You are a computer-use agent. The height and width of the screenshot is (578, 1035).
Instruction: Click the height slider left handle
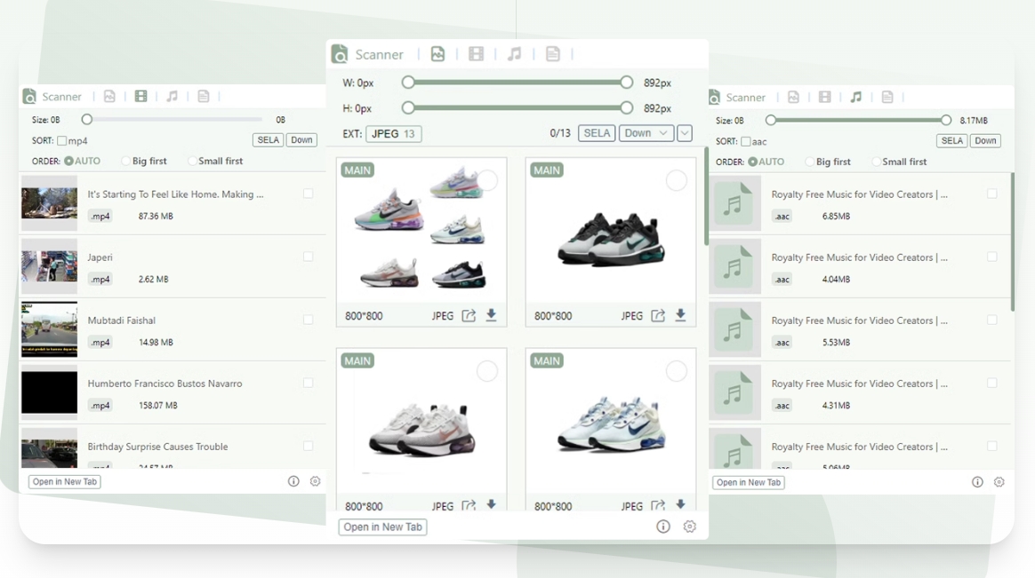tap(408, 107)
